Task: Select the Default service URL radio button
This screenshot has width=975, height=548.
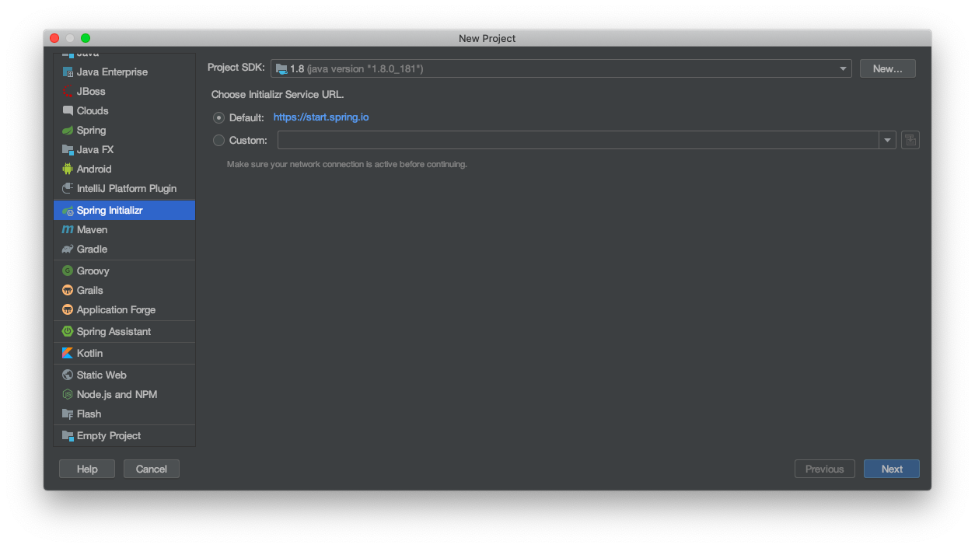Action: [218, 118]
